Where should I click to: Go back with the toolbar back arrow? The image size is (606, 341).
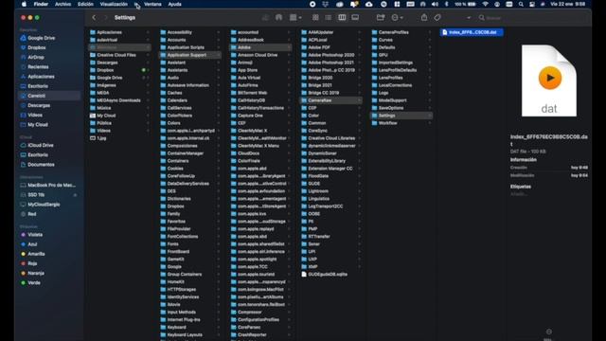pos(94,18)
